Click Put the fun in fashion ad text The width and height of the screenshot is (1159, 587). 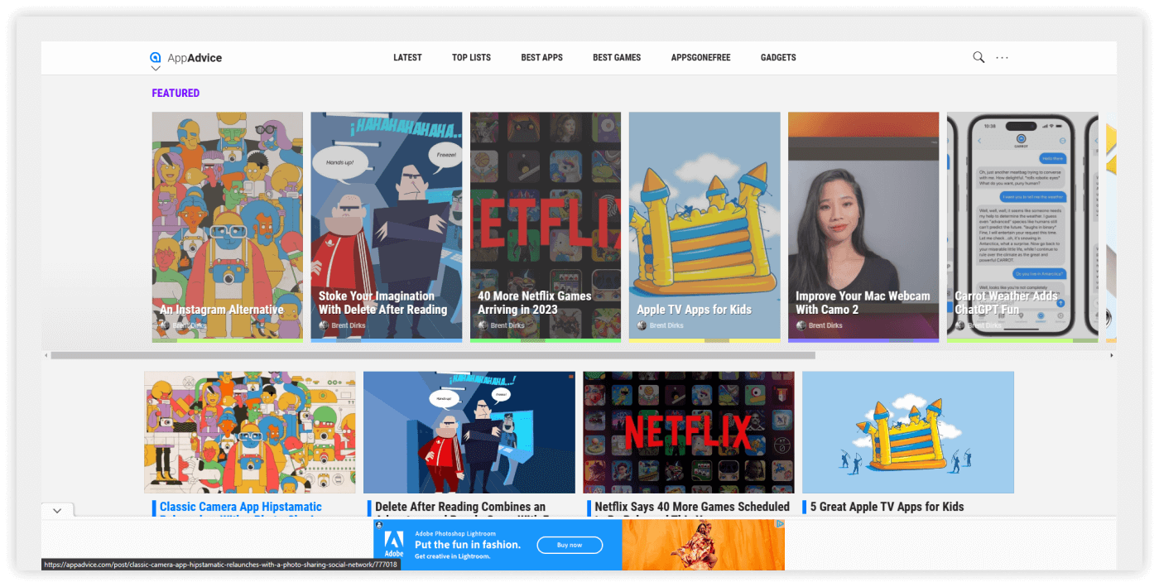(x=468, y=545)
